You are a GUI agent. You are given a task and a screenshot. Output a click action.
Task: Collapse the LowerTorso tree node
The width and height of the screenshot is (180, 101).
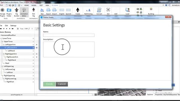pos(1,38)
